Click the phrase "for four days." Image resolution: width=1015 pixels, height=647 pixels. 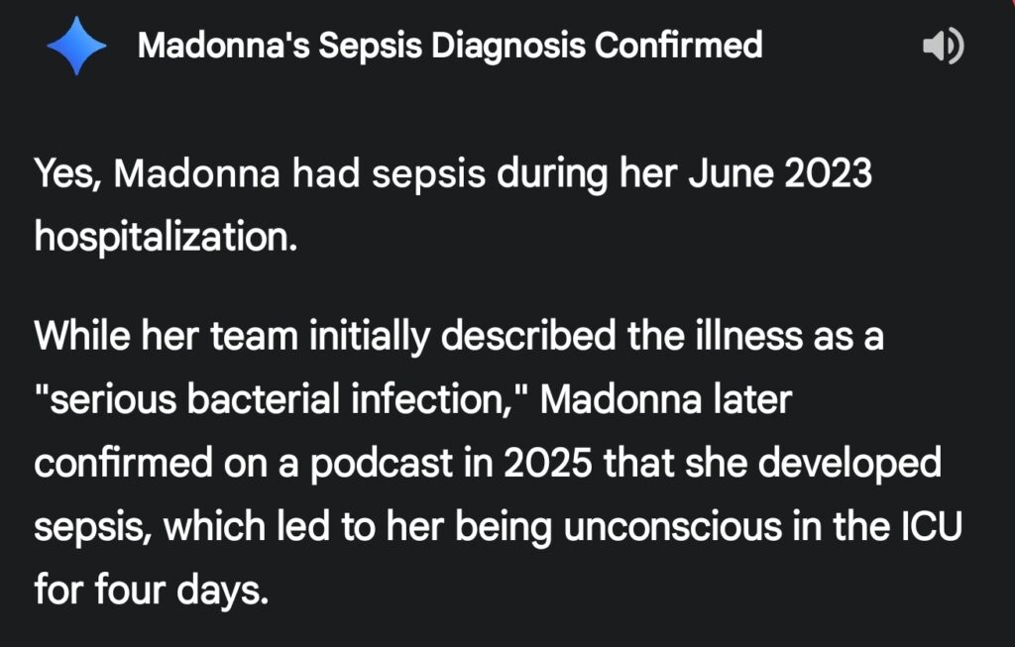[x=152, y=592]
